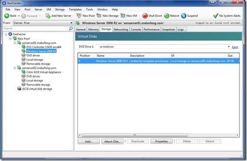This screenshot has width=247, height=161.
Task: Open the Tools menu
Action: pos(89,9)
